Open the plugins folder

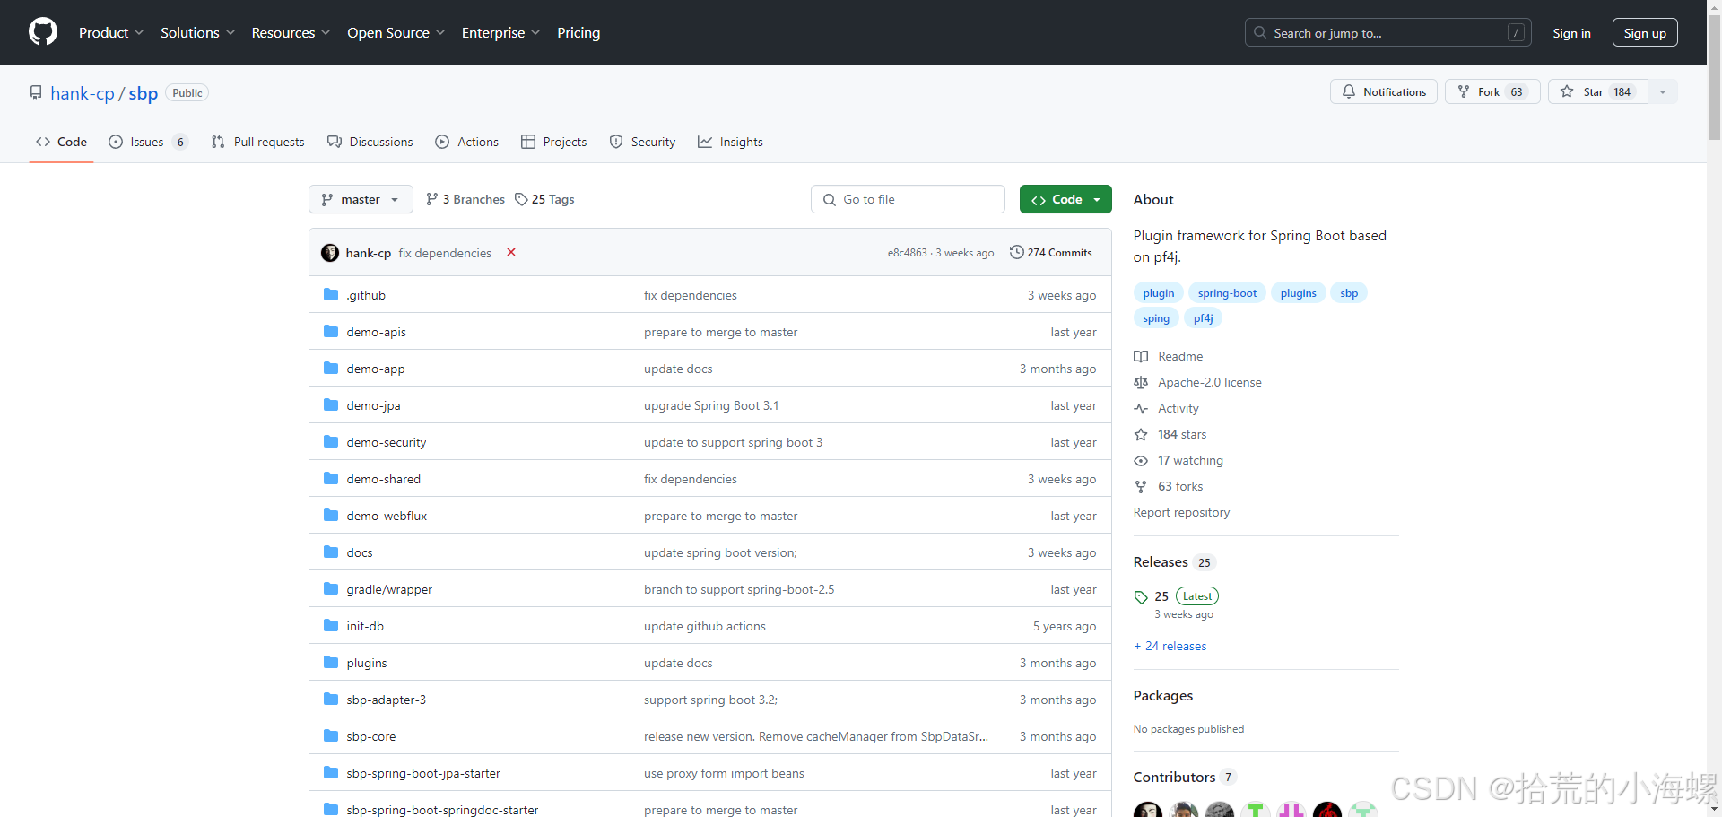[x=367, y=663]
